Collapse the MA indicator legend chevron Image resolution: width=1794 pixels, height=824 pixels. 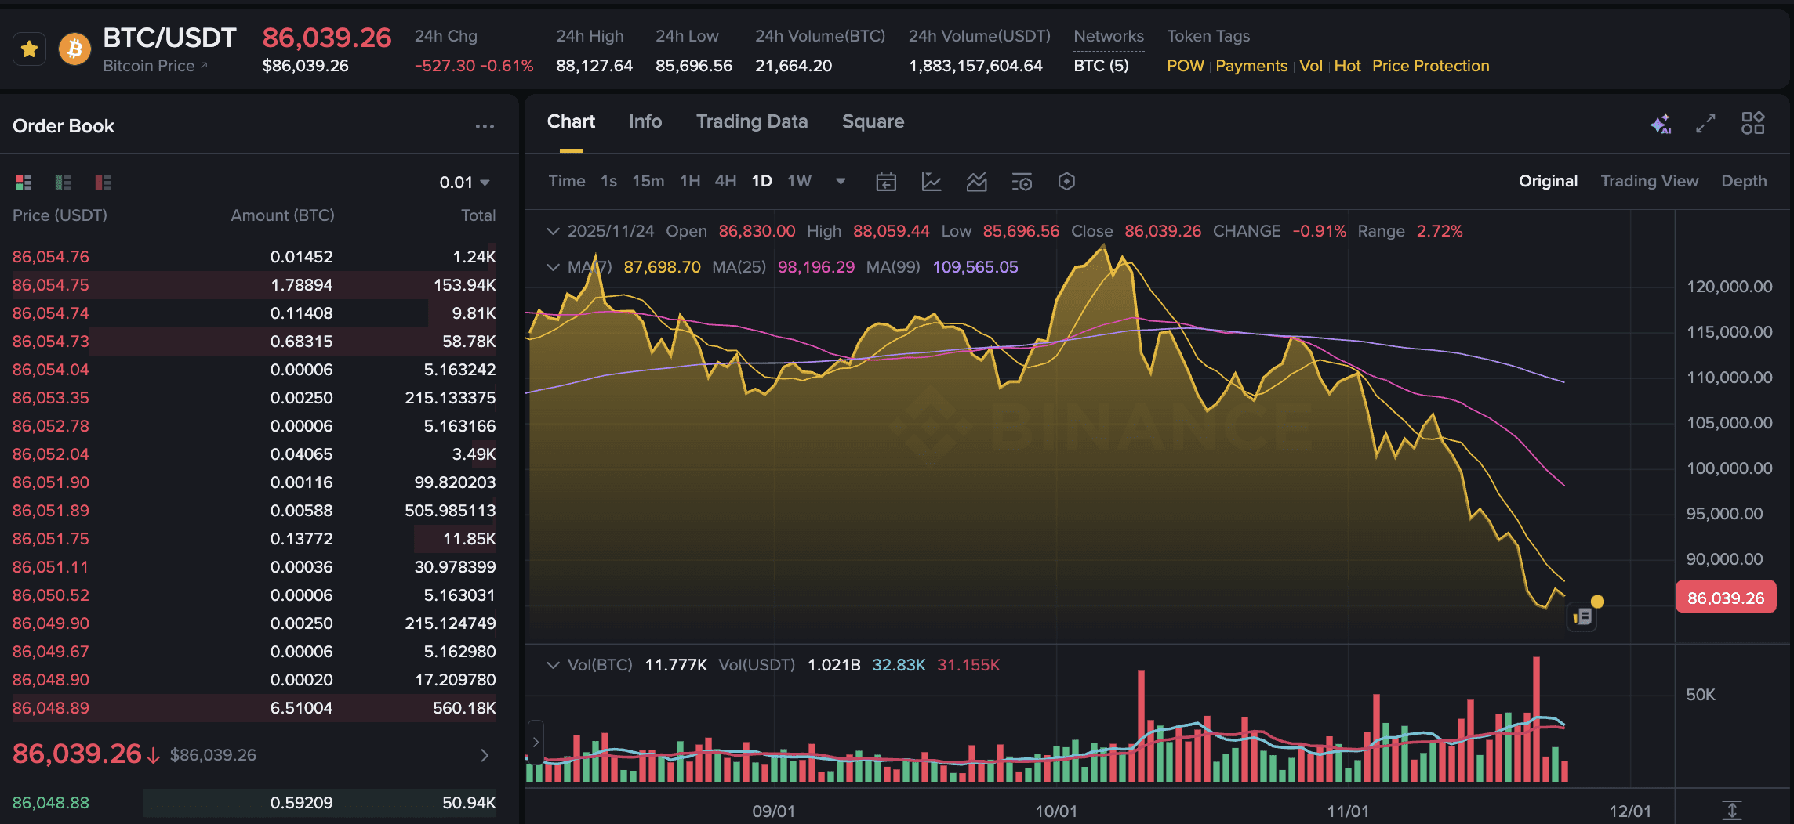point(553,267)
